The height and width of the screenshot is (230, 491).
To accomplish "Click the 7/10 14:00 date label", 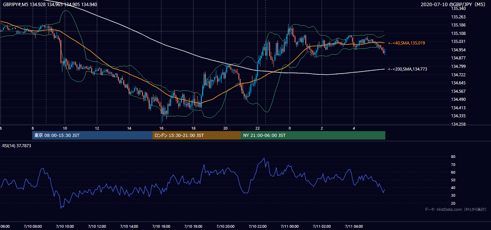I will pyautogui.click(x=129, y=226).
